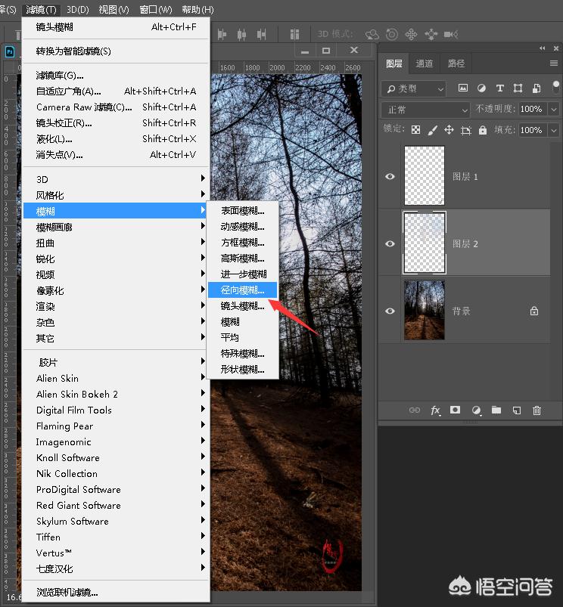Viewport: 563px width, 607px height.
Task: Select the 图层 tab
Action: pyautogui.click(x=394, y=63)
